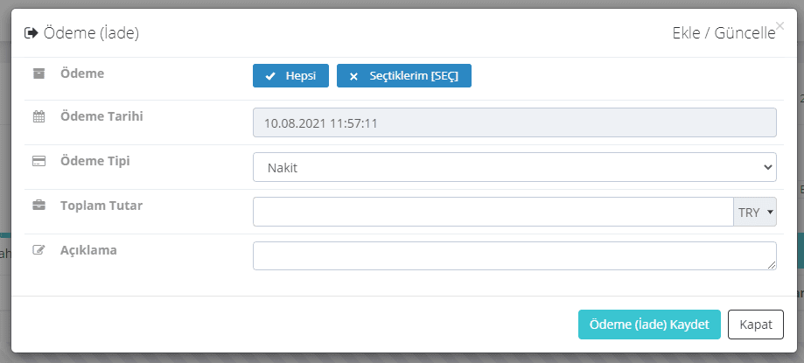Click the Ödeme (İade) dialog title
The width and height of the screenshot is (804, 363).
[92, 33]
